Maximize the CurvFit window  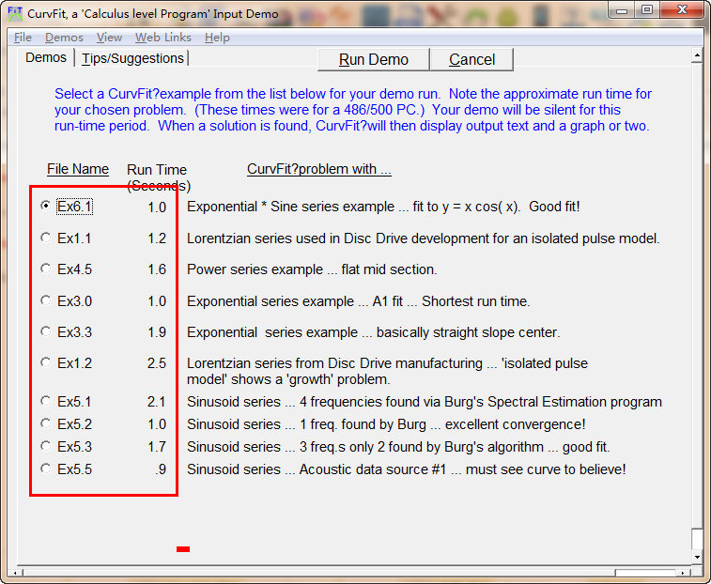point(646,9)
